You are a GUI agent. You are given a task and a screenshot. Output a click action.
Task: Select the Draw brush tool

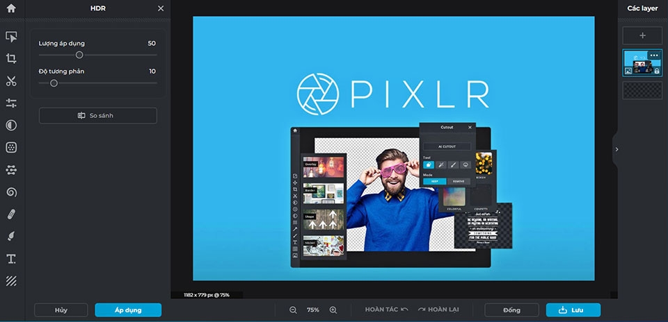point(11,237)
